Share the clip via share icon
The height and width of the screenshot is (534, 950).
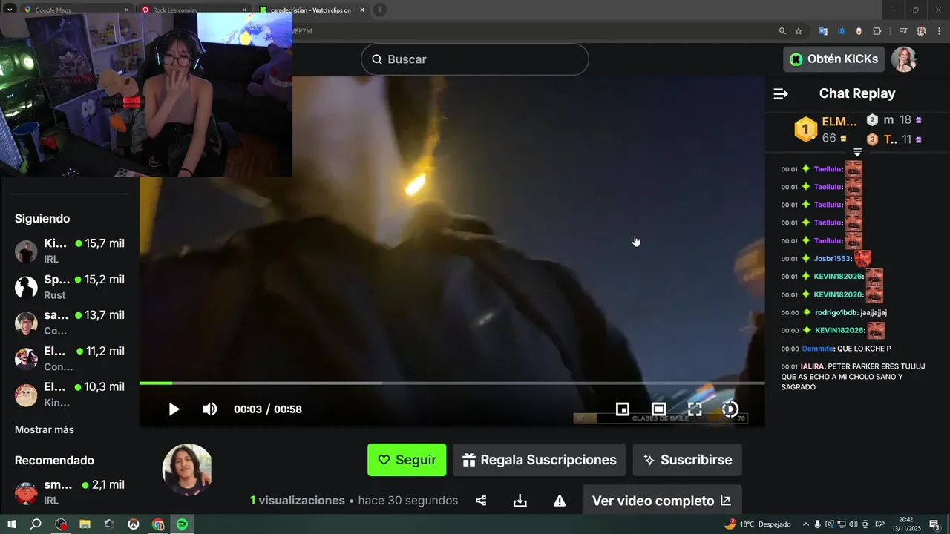click(x=481, y=501)
